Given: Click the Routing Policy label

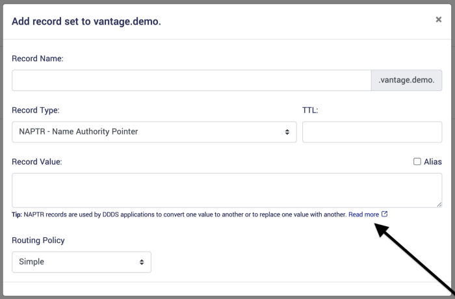Looking at the screenshot, I should 38,240.
